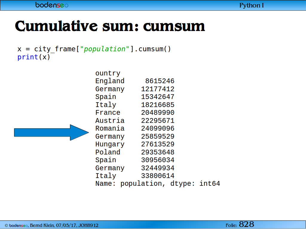The image size is (306, 229).
Task: Click the value 33800614
Action: (x=158, y=176)
